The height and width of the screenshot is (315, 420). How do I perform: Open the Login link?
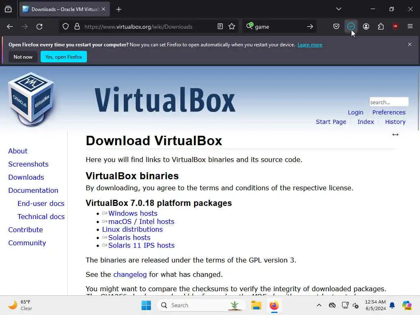coord(356,112)
